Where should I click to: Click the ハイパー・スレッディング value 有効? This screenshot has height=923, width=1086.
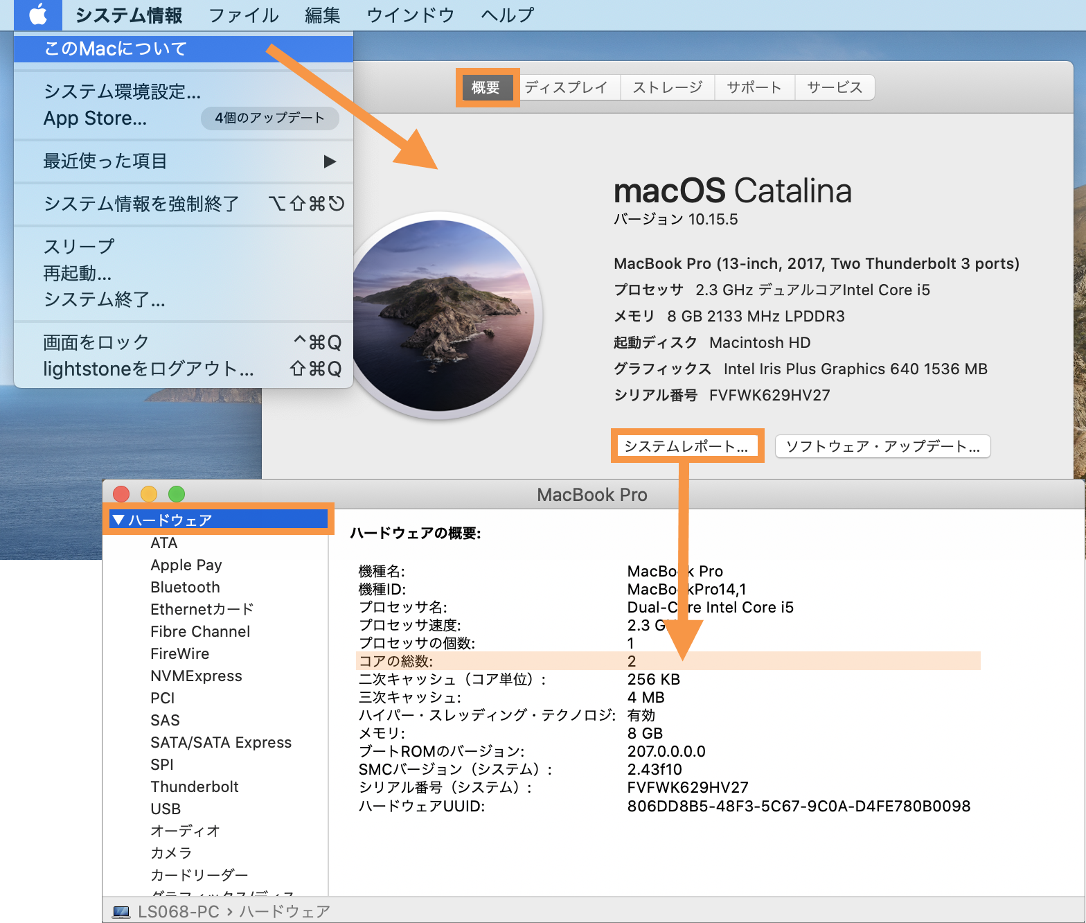[x=641, y=716]
